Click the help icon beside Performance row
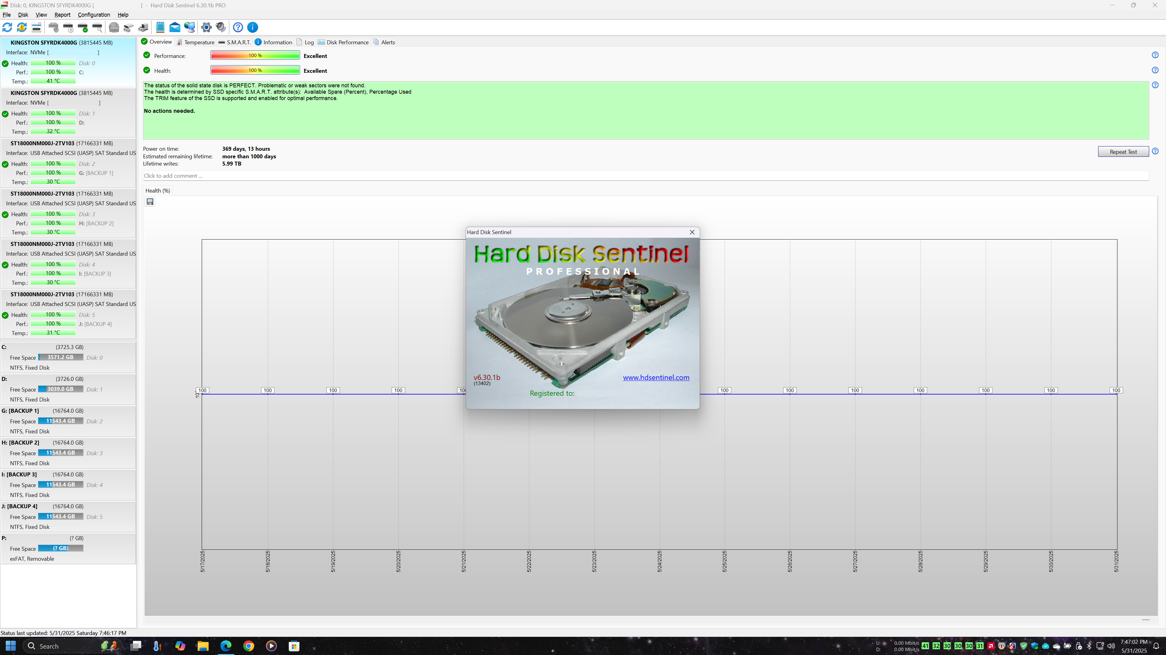Image resolution: width=1166 pixels, height=655 pixels. pos(1155,55)
